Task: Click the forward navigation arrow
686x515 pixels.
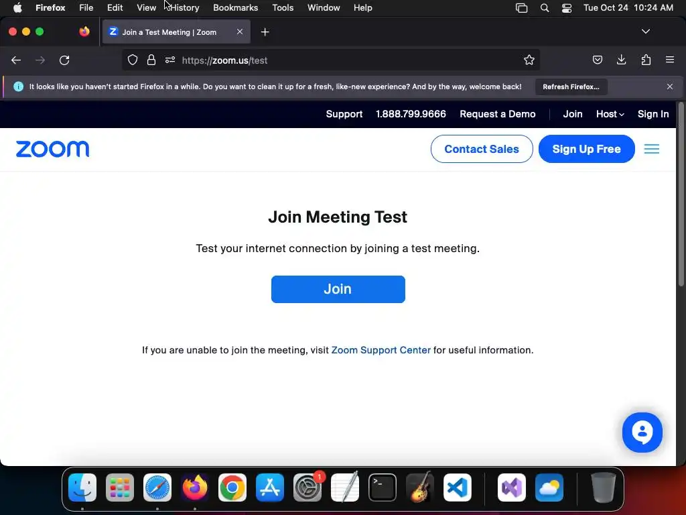Action: pos(40,60)
